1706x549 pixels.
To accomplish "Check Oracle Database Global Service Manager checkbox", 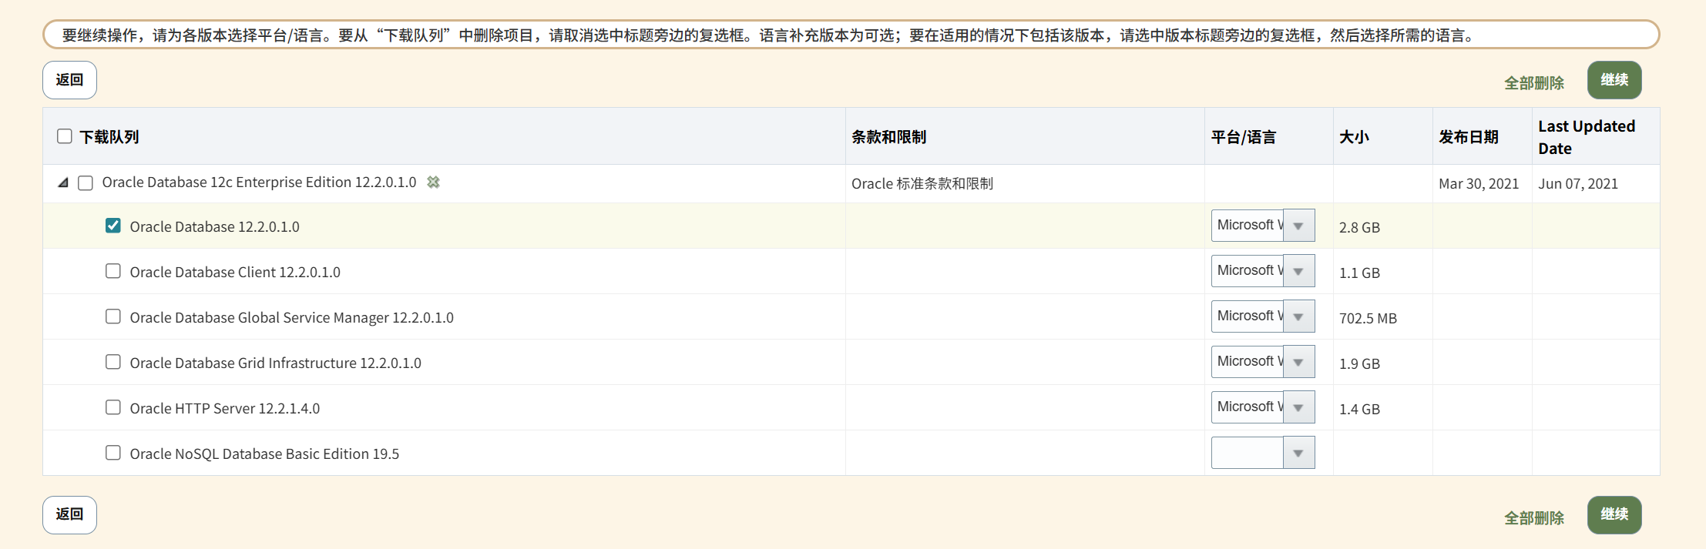I will (113, 316).
